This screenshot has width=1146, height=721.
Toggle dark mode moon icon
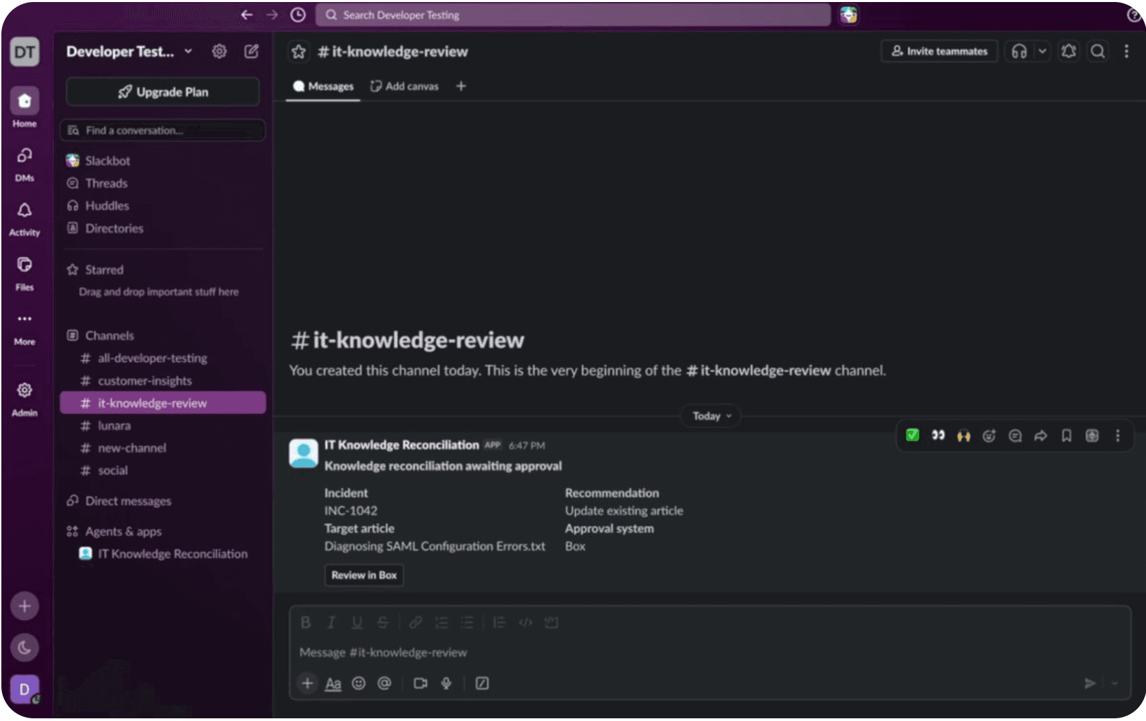(x=24, y=647)
